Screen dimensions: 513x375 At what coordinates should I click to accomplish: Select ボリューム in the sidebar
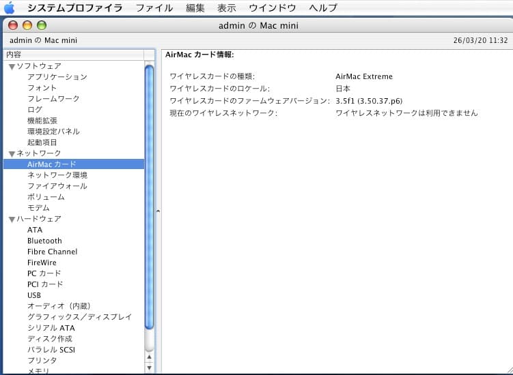(x=46, y=197)
